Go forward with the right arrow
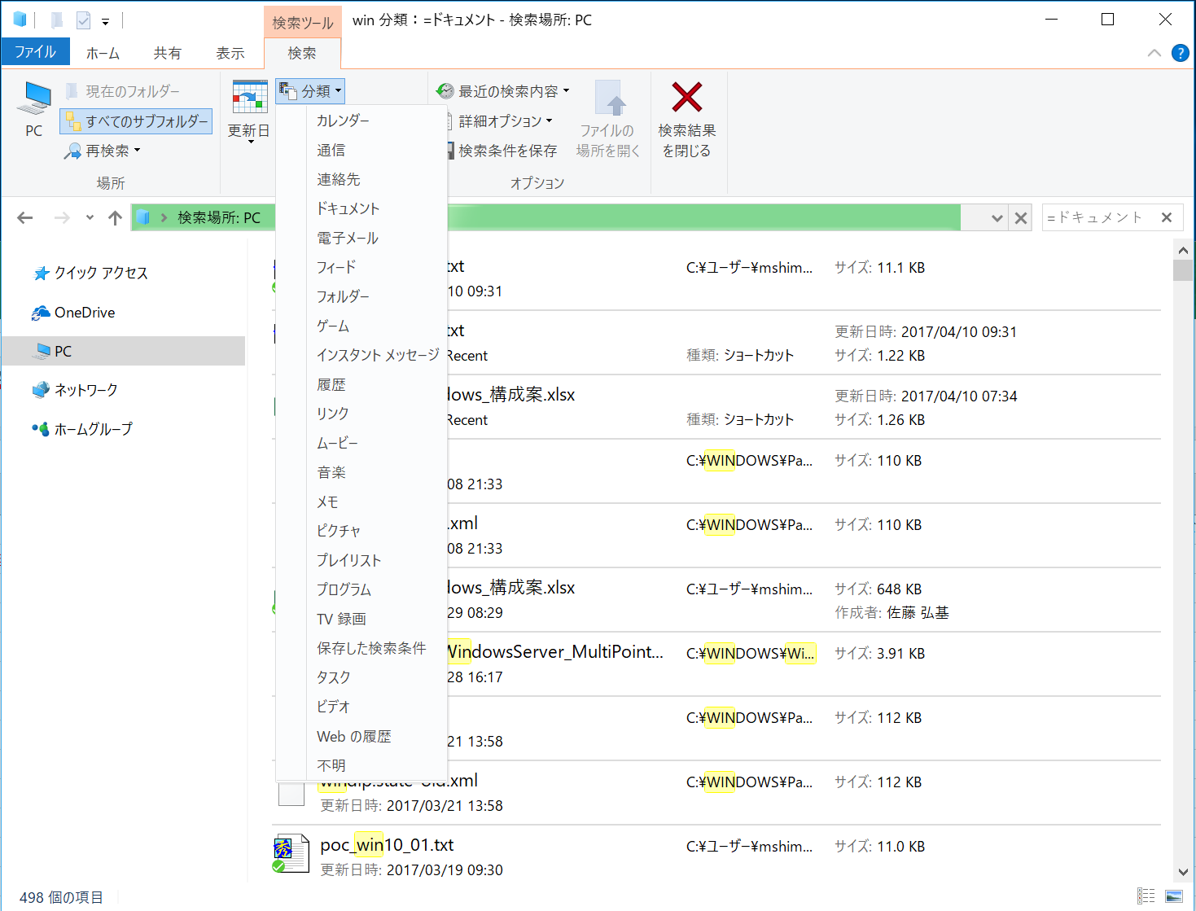The height and width of the screenshot is (911, 1196). pos(62,217)
